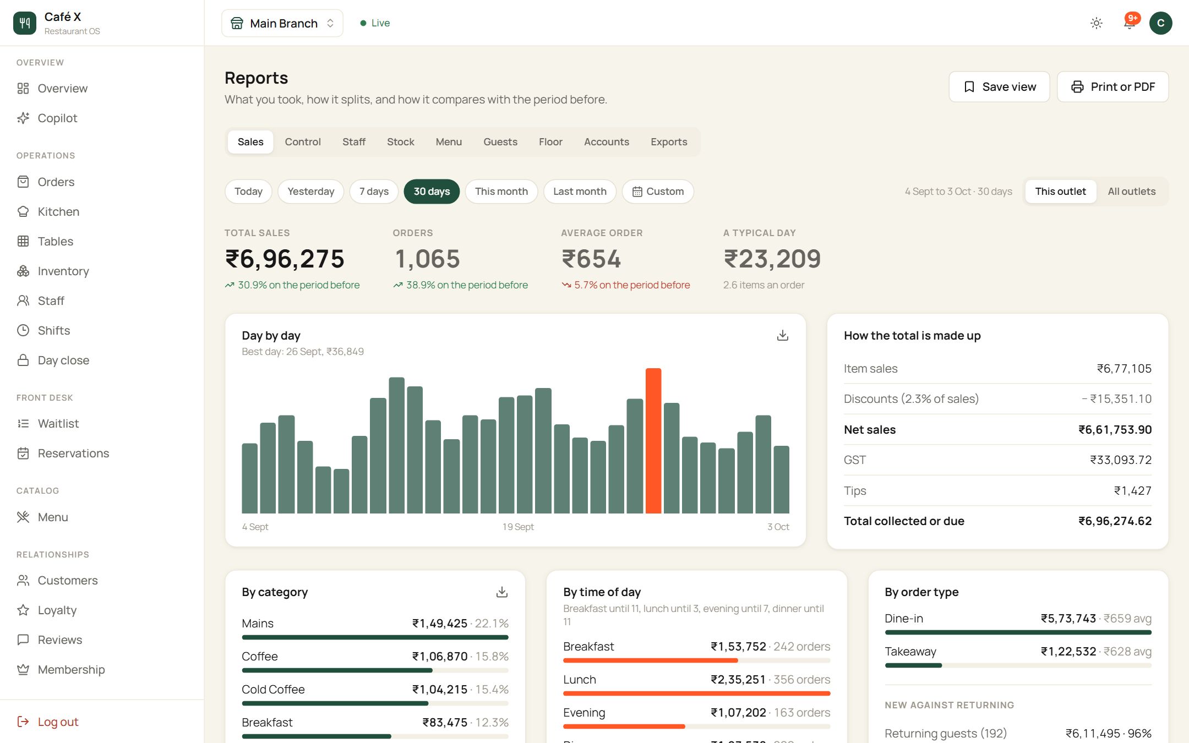The height and width of the screenshot is (743, 1189).
Task: Click the Total Sales ₹6,96,275 figure
Action: pos(285,259)
